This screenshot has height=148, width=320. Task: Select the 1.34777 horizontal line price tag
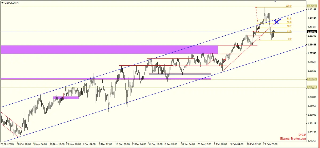click(x=311, y=79)
